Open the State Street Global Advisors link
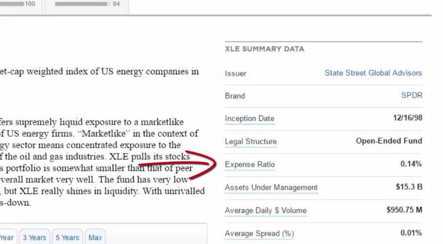Viewport: 443px width, 244px height. click(373, 73)
